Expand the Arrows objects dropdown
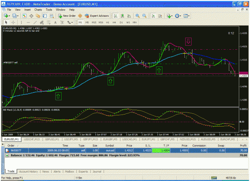The width and height of the screenshot is (250, 181). click(72, 22)
